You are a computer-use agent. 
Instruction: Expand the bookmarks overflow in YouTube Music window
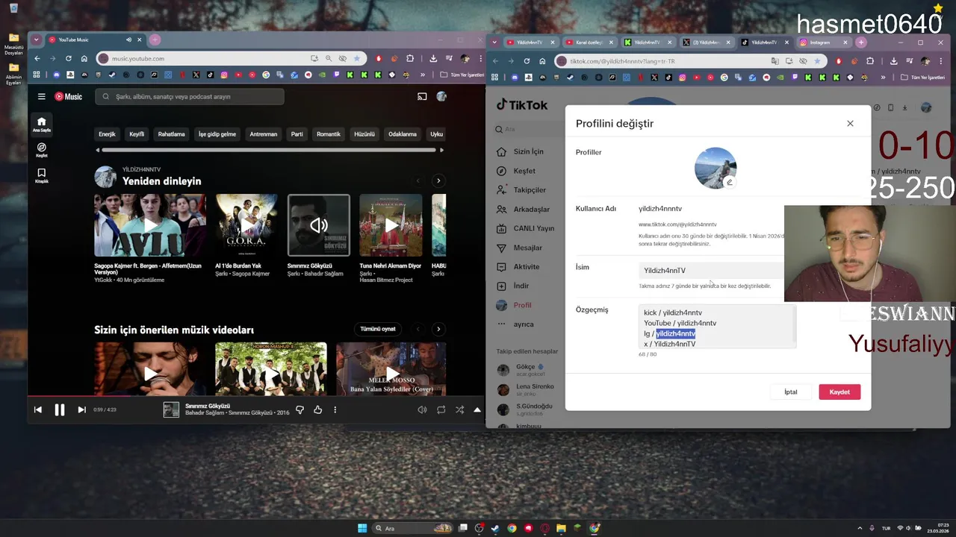pos(423,75)
